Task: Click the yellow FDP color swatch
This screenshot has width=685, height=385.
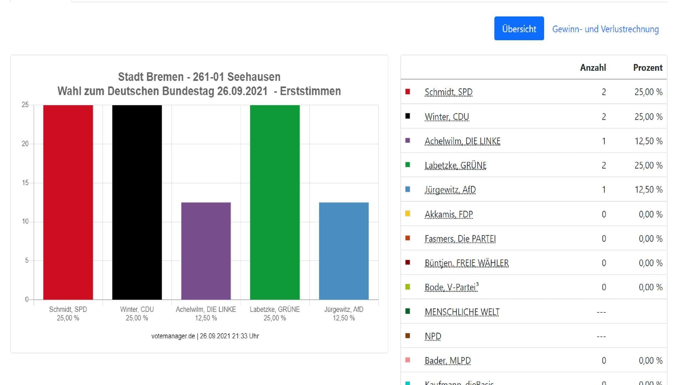Action: click(408, 214)
